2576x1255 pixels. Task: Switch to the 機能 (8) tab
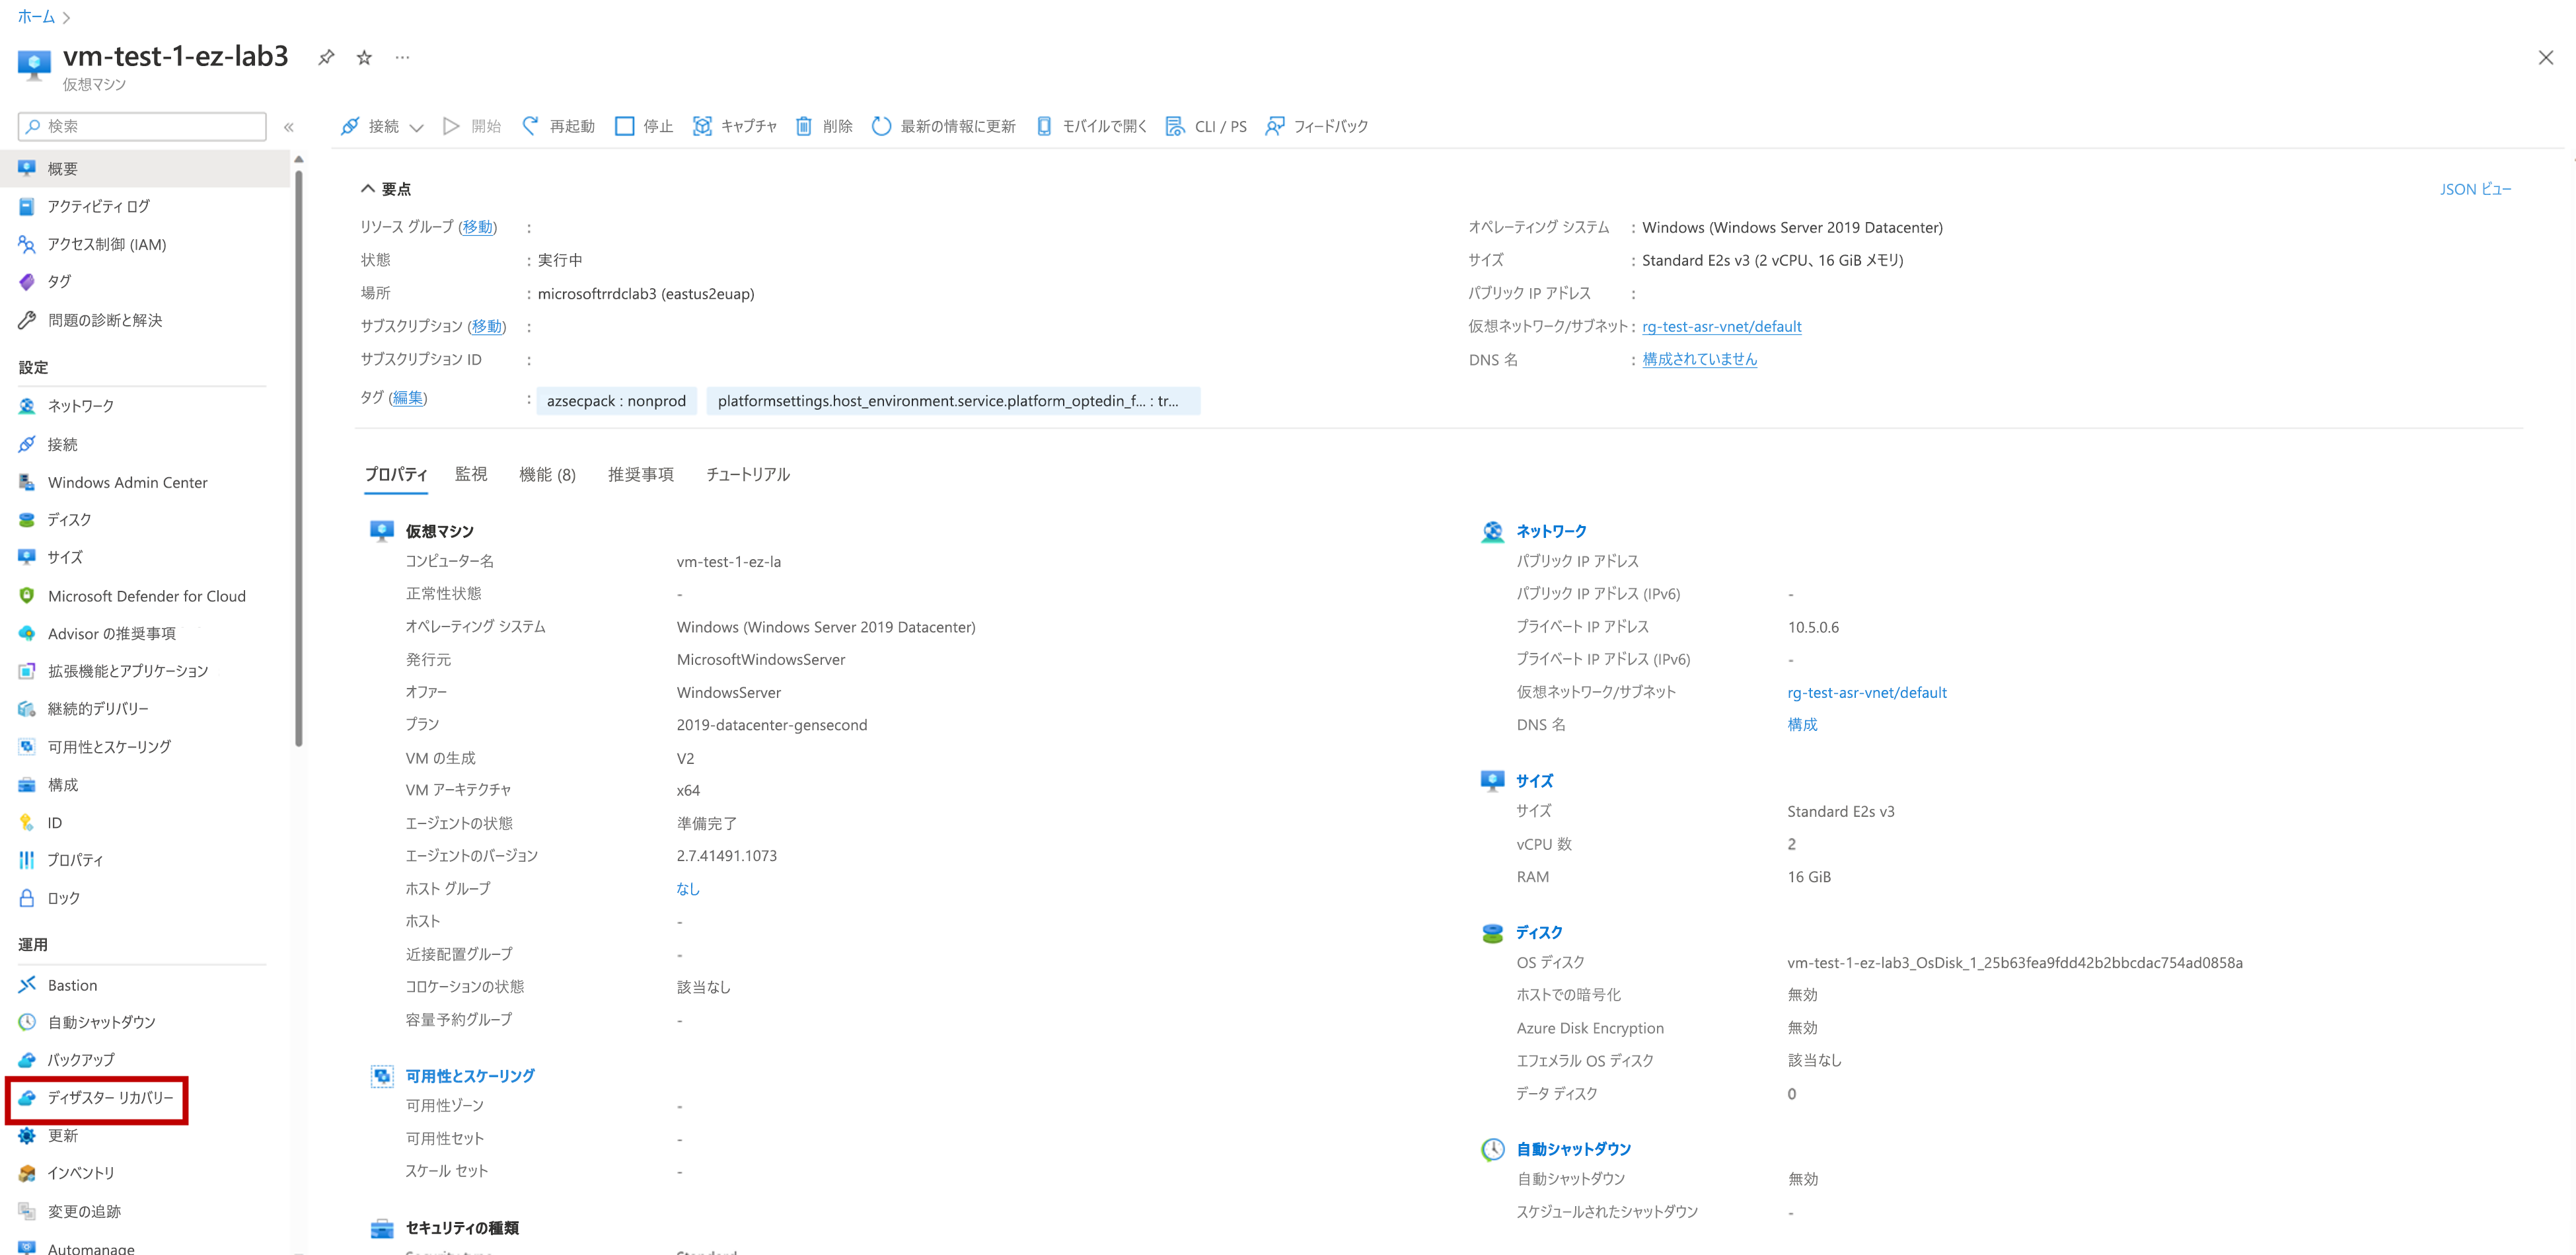click(547, 474)
